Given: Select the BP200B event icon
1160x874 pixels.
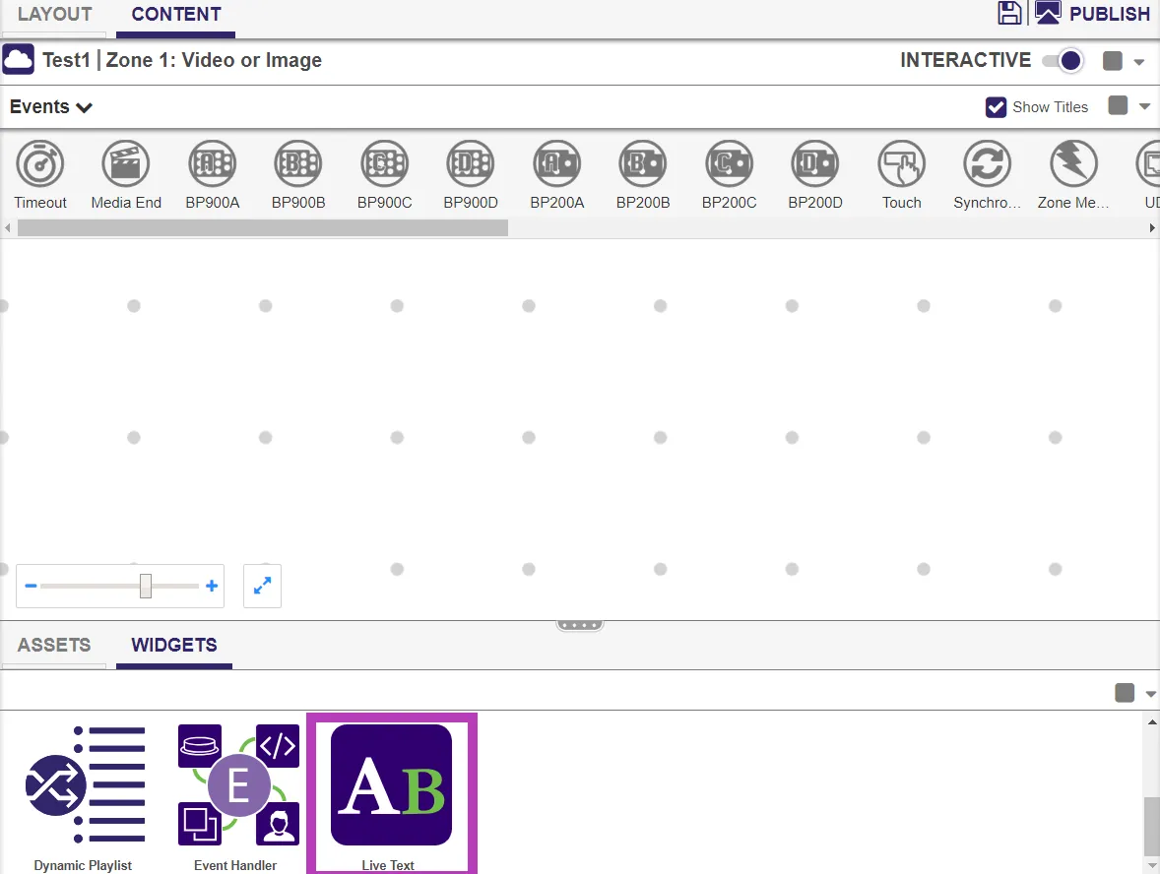Looking at the screenshot, I should point(643,163).
